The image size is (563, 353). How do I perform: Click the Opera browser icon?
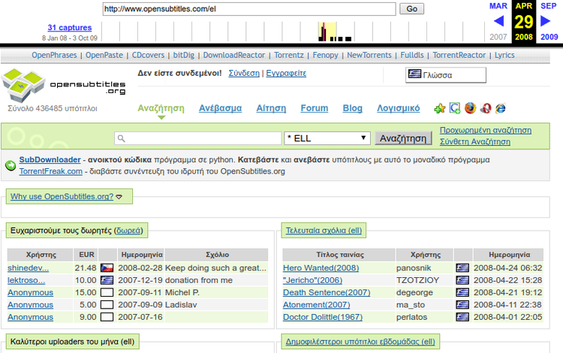click(486, 108)
